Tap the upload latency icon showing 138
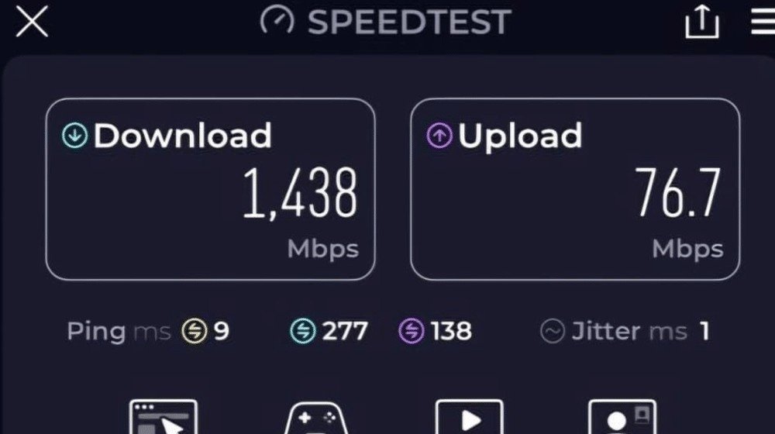Screen dimensions: 775x434 tap(412, 331)
